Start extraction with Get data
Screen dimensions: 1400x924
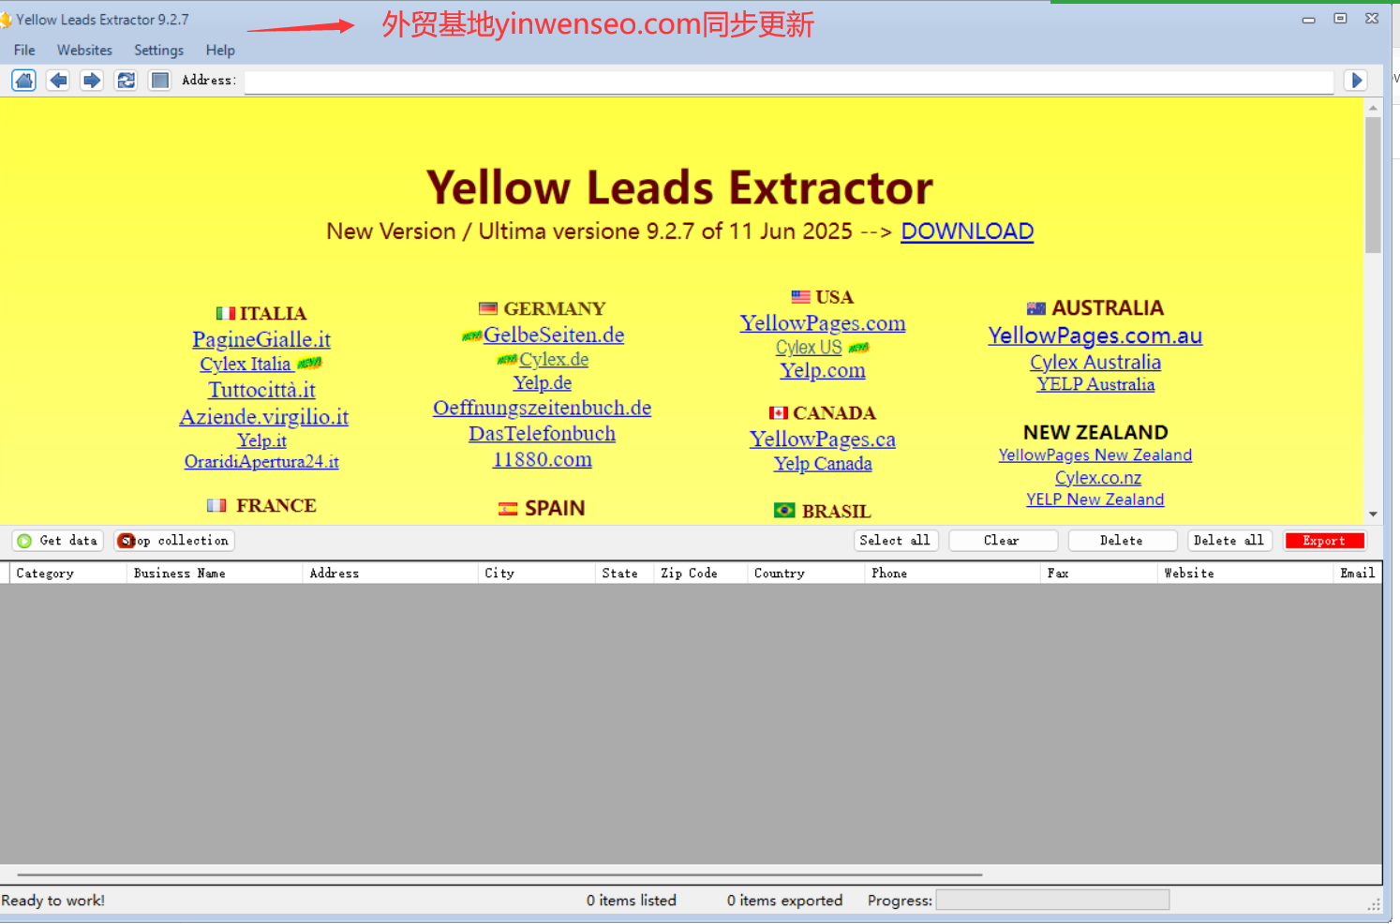coord(58,541)
